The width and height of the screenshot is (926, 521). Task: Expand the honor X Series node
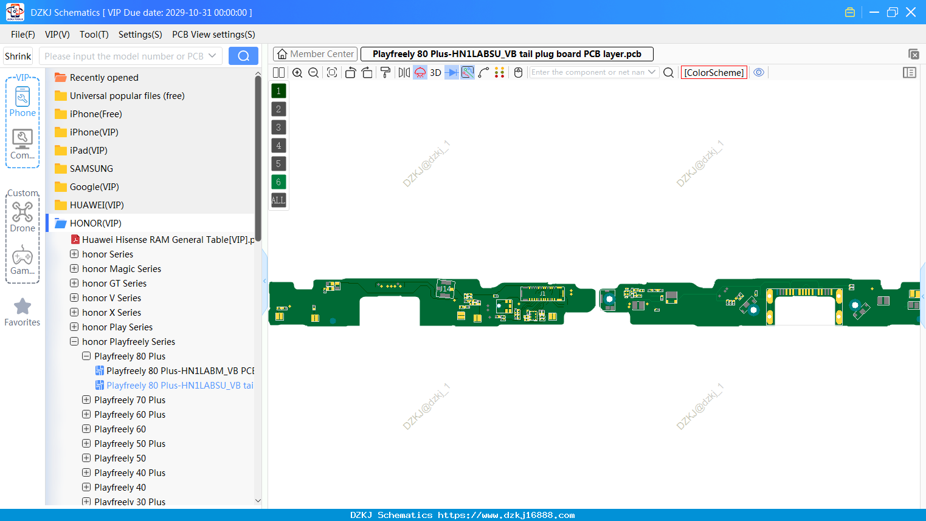(74, 312)
